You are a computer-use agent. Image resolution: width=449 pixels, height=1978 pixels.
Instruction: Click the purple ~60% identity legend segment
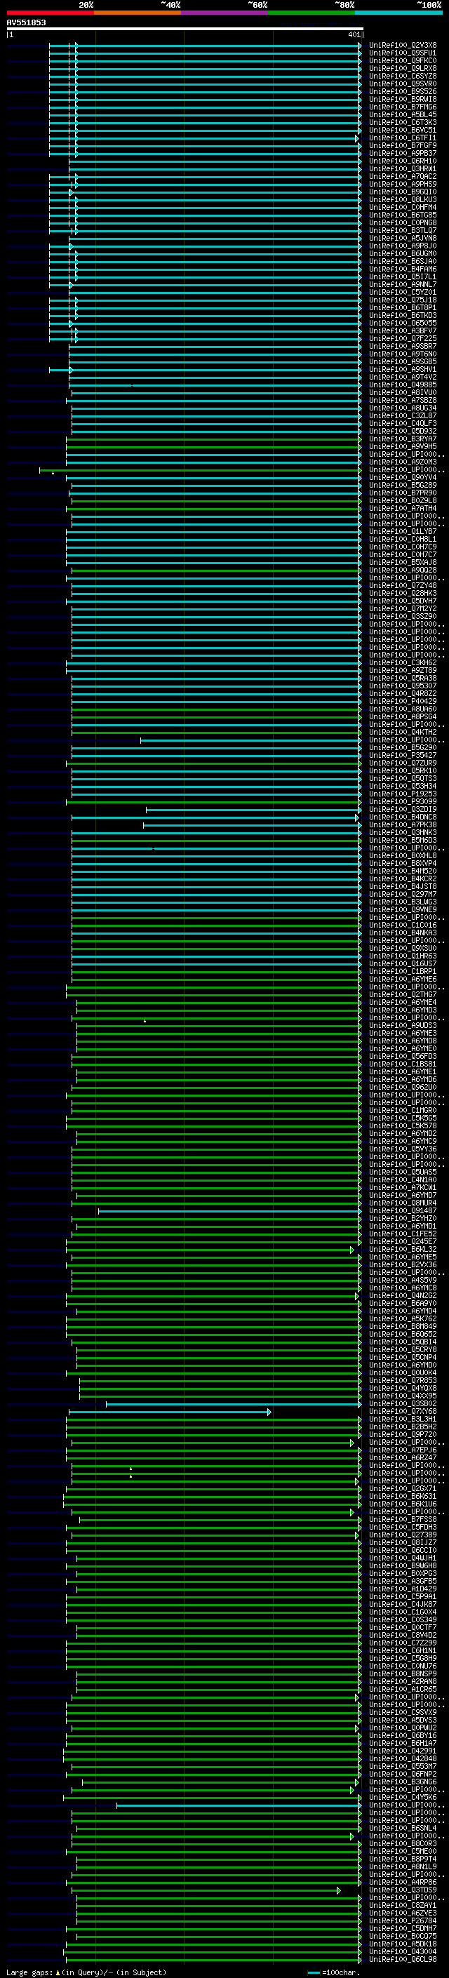coord(224,13)
